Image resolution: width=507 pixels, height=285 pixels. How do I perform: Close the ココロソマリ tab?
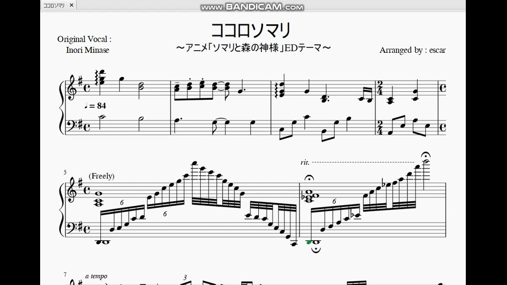click(x=71, y=5)
